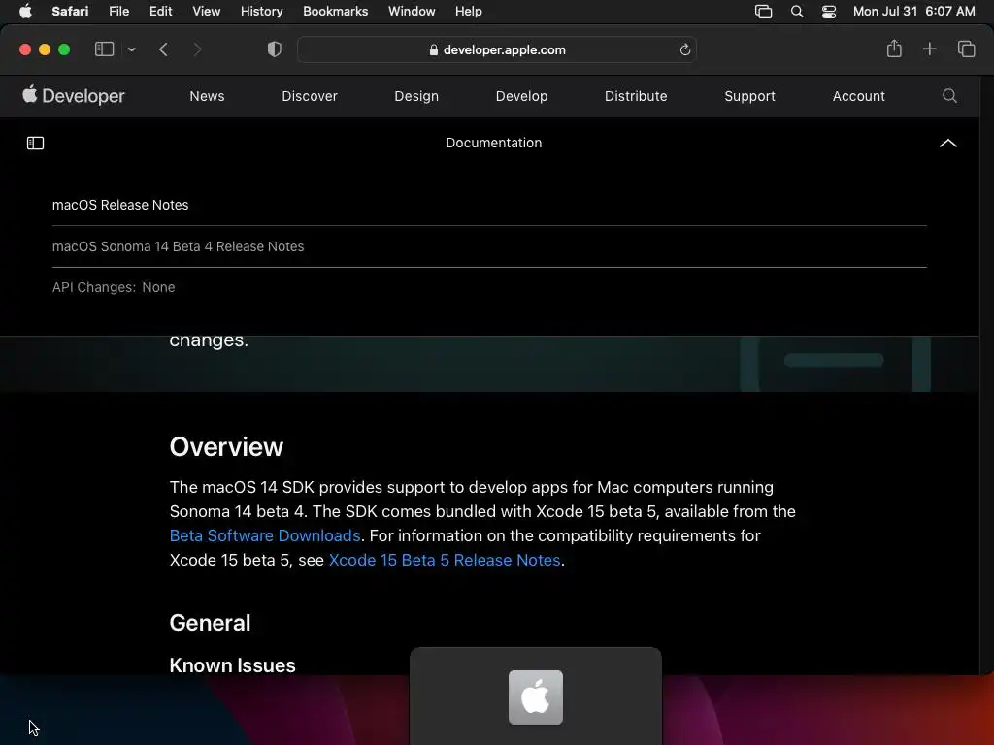
Task: Click the Apple logo overlay icon
Action: point(536,696)
